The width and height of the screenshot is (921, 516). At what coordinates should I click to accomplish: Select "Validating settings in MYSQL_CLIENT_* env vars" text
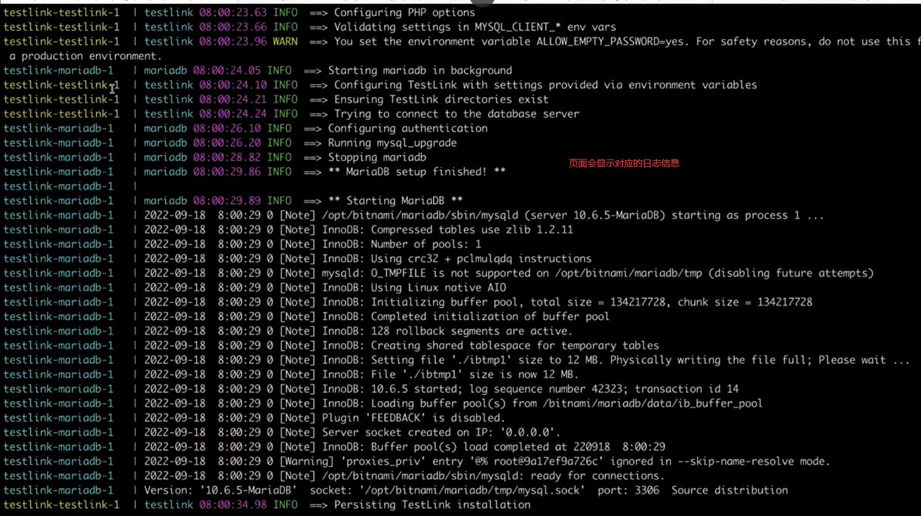click(475, 27)
